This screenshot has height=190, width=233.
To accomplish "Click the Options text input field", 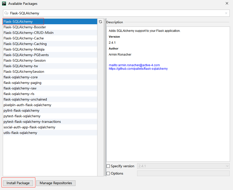I will click(183, 173).
